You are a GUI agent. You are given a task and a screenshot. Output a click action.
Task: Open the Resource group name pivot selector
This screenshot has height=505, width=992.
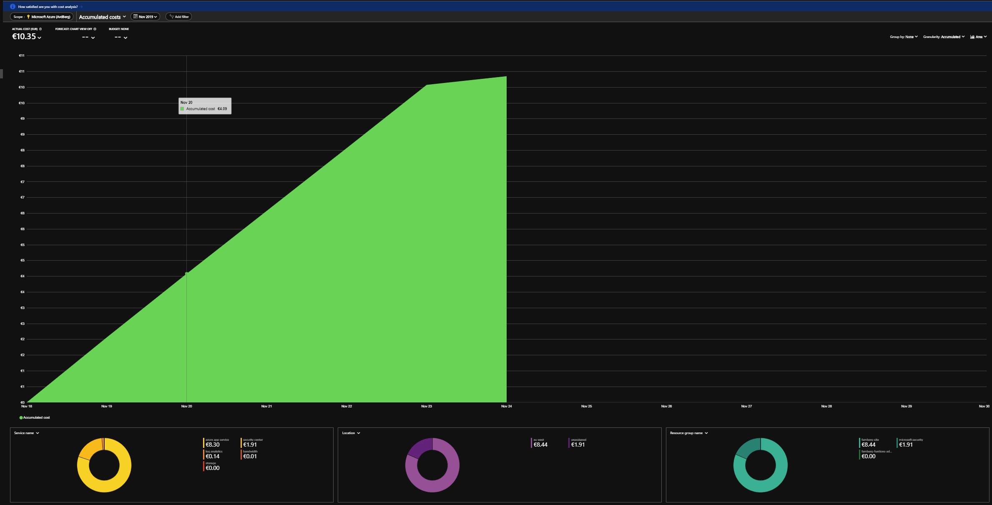(x=689, y=433)
